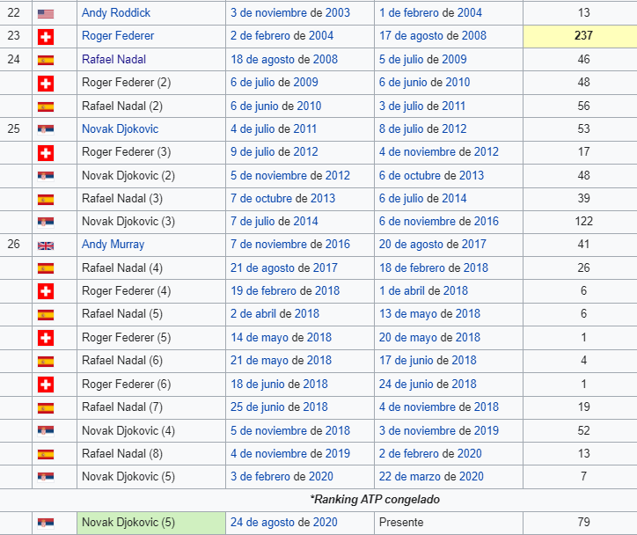Select the highlighted 237 weeks cell
Viewport: 637px width, 535px height.
point(580,36)
